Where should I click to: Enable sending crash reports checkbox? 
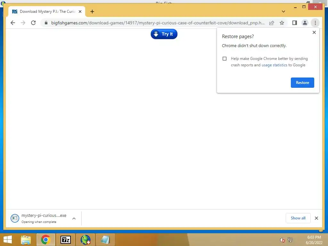225,59
